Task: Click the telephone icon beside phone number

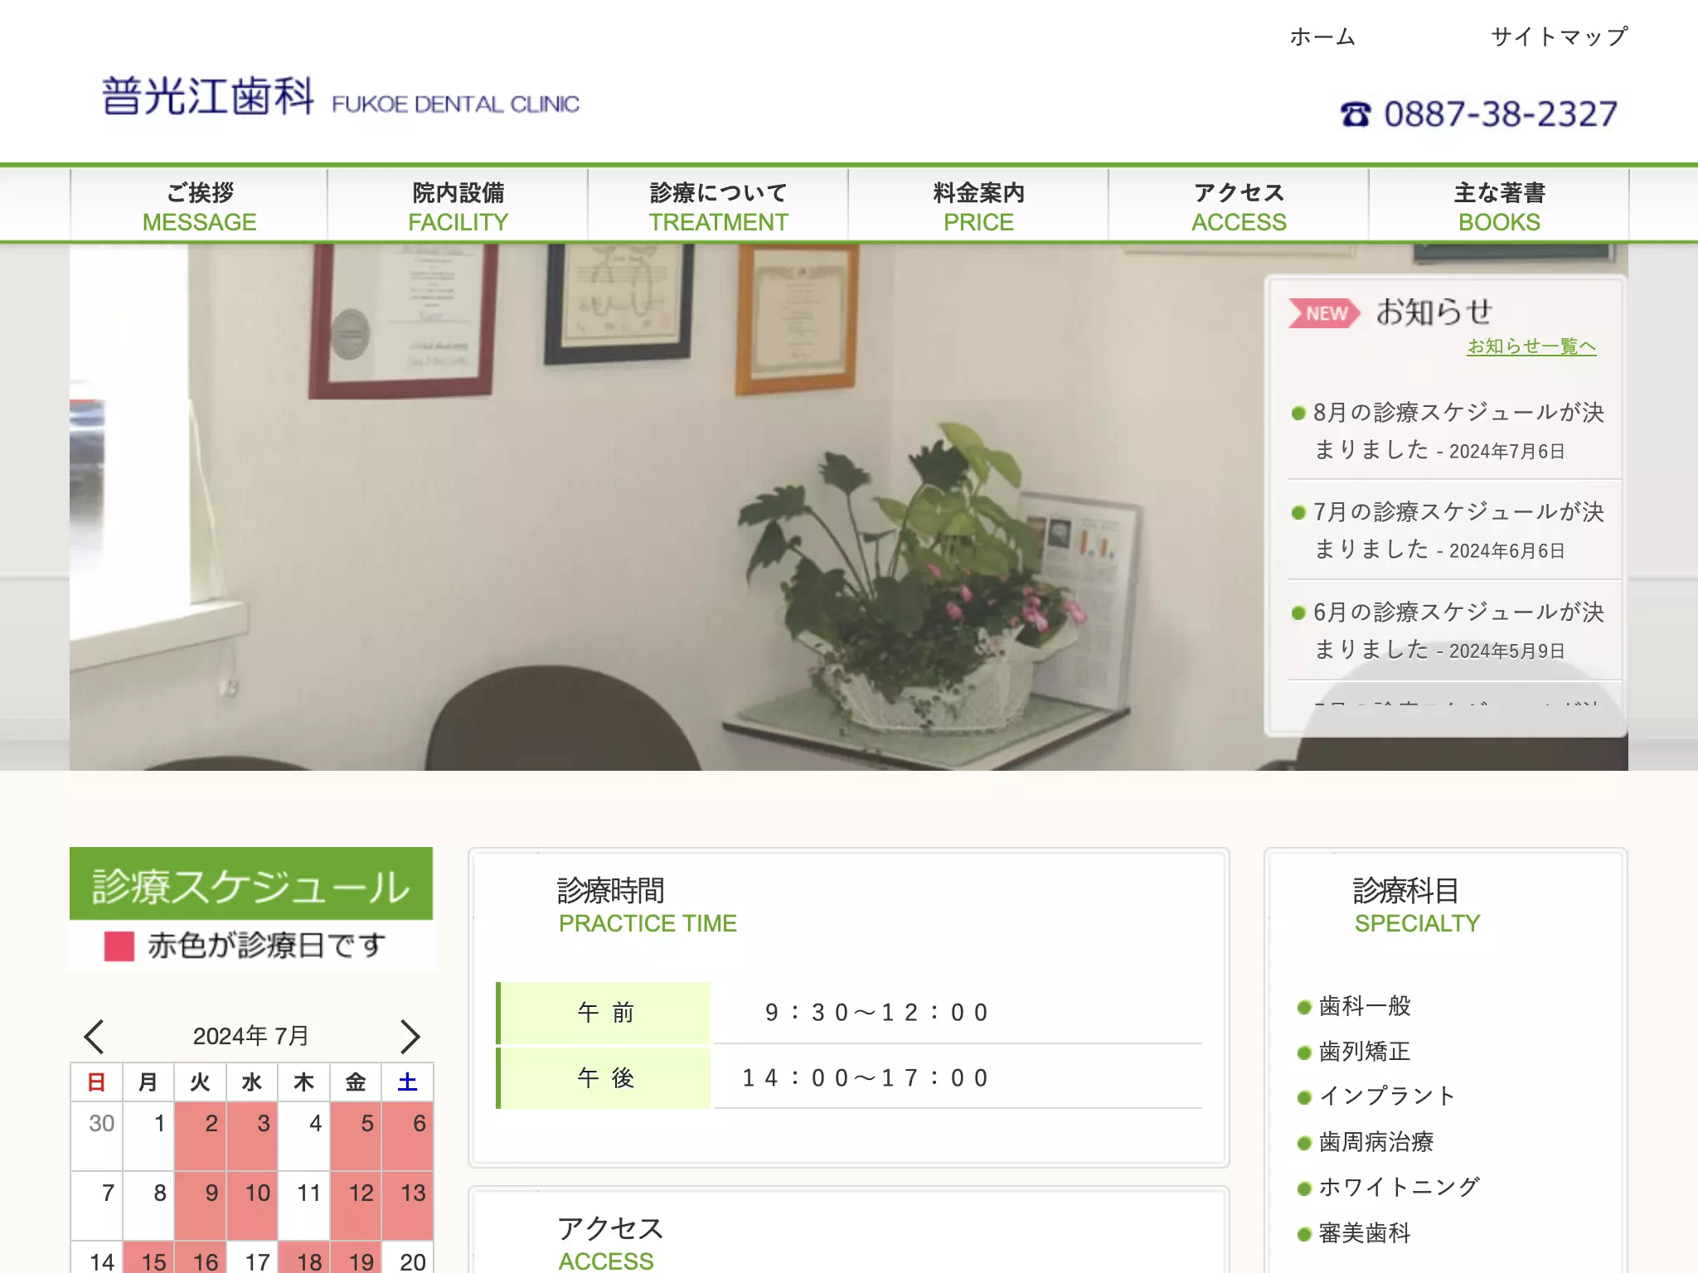Action: pos(1356,114)
